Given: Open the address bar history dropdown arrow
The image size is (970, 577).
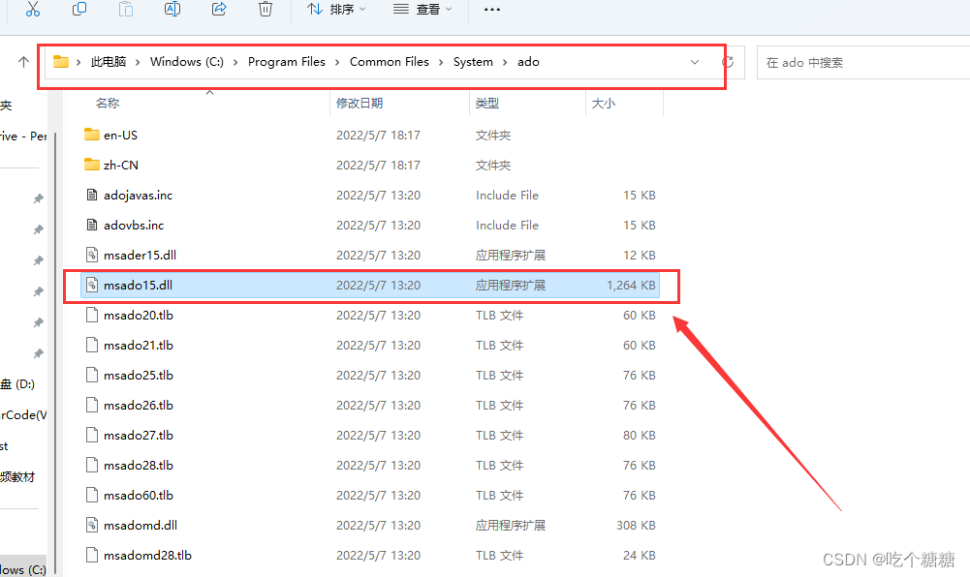Looking at the screenshot, I should pyautogui.click(x=695, y=62).
